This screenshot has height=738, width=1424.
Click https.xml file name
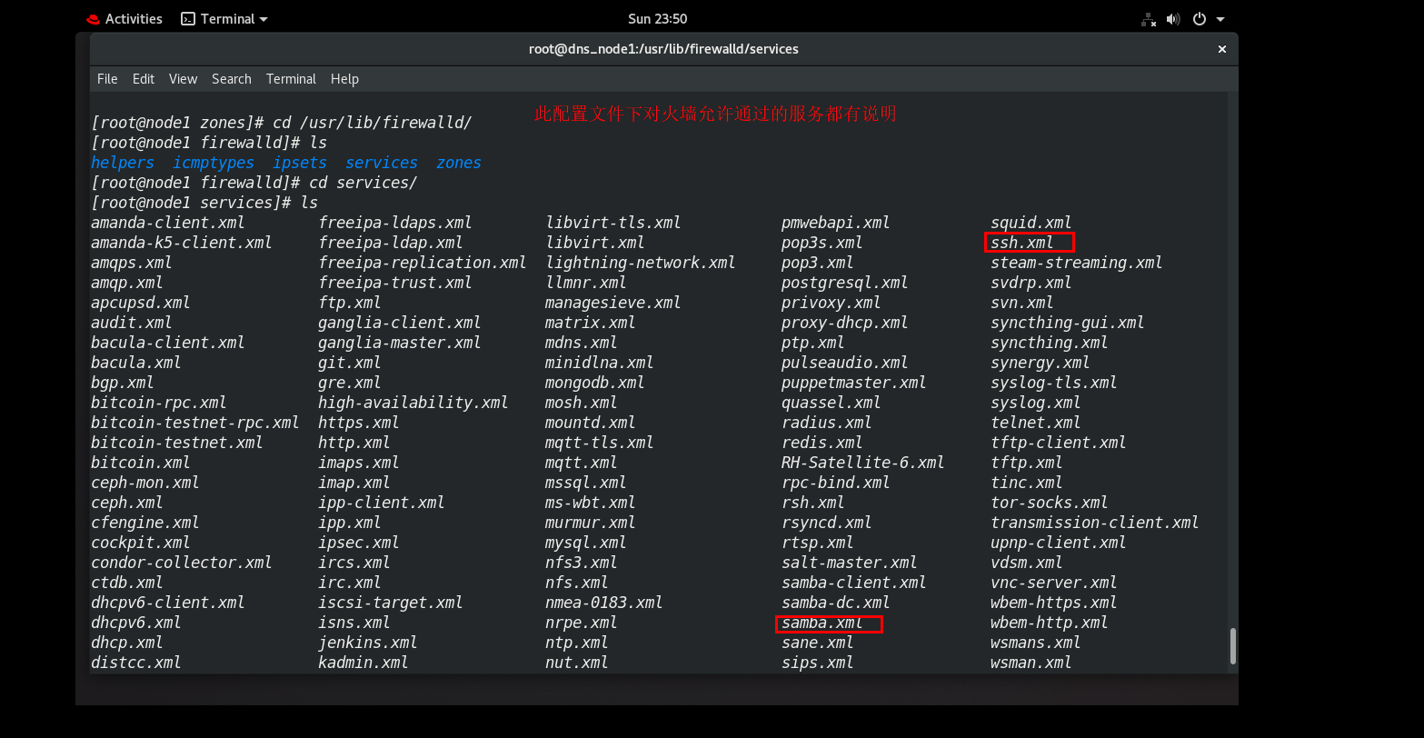click(x=359, y=423)
